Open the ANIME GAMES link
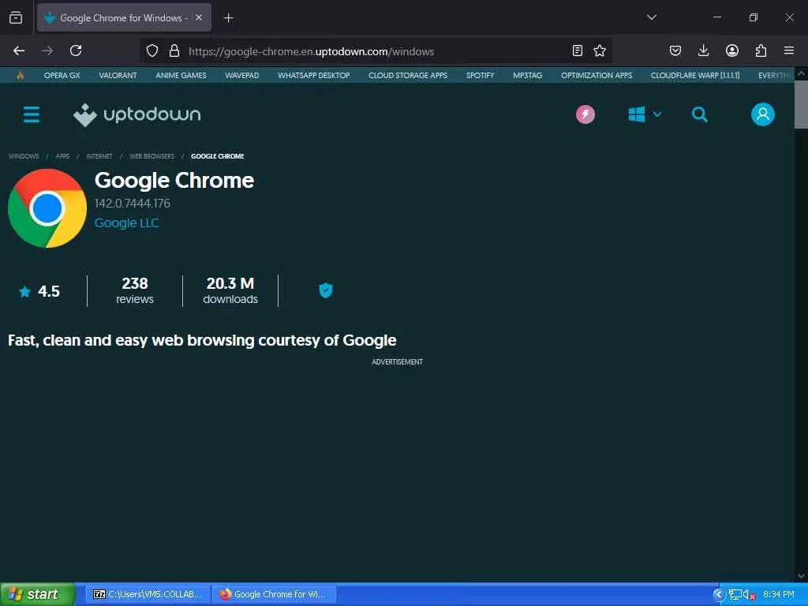 181,75
